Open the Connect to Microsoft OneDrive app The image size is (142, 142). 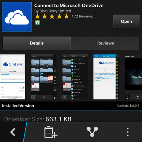126,22
